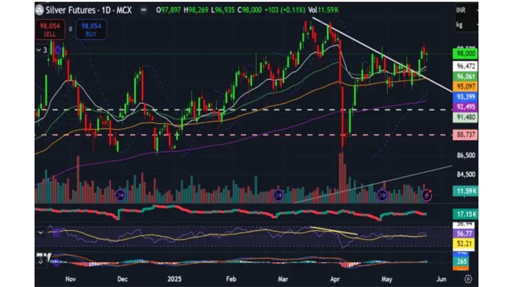Viewport: 511px width, 287px height.
Task: Open chart settings hexagon gear icon
Action: pyautogui.click(x=469, y=279)
